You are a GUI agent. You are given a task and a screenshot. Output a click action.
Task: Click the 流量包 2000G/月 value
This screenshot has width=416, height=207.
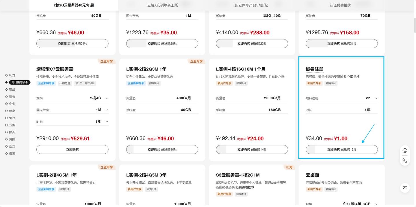[x=272, y=98]
